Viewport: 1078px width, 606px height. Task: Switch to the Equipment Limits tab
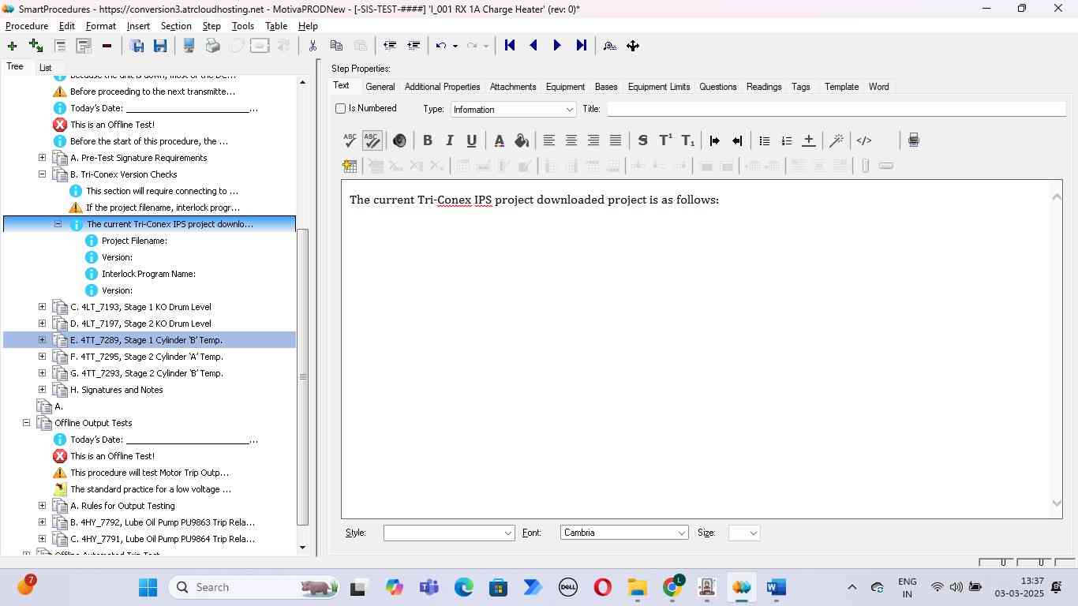pos(659,87)
